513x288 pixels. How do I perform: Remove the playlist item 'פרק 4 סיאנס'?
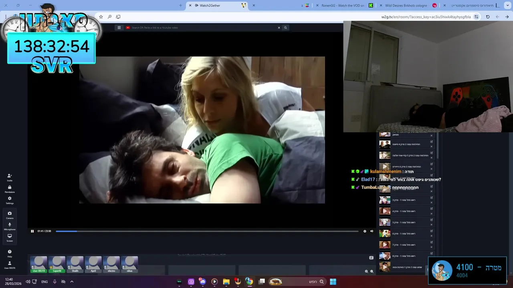click(x=432, y=146)
